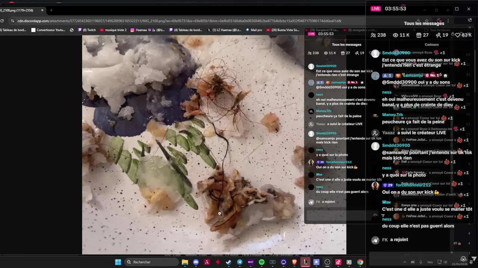The height and width of the screenshot is (268, 478).
Task: Open Google Chrome from the taskbar
Action: coord(360,262)
